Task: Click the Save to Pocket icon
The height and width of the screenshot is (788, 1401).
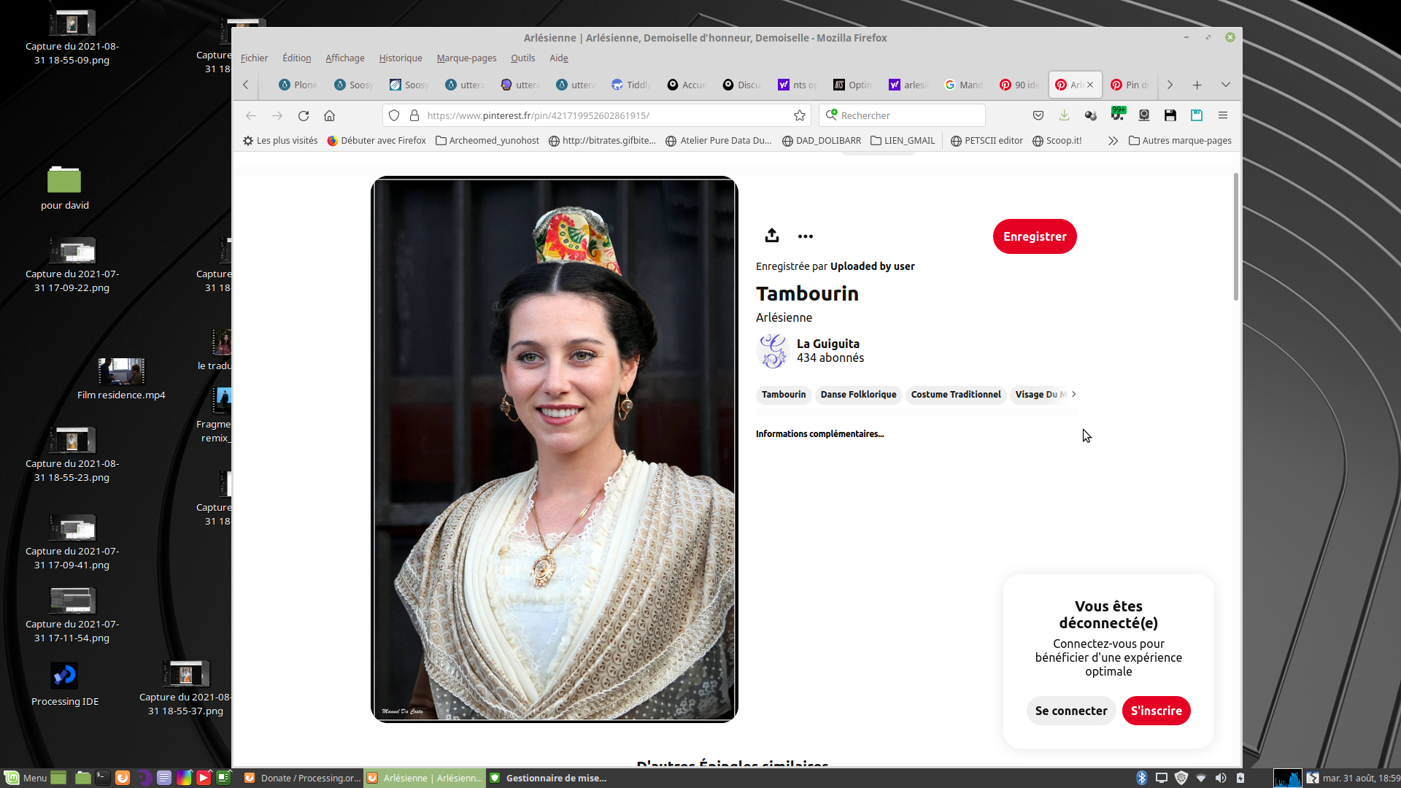Action: click(1038, 115)
